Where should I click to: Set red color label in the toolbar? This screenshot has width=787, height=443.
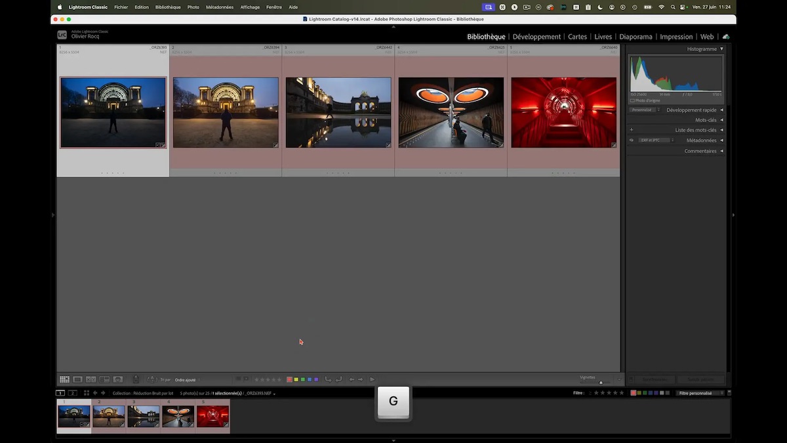(289, 379)
